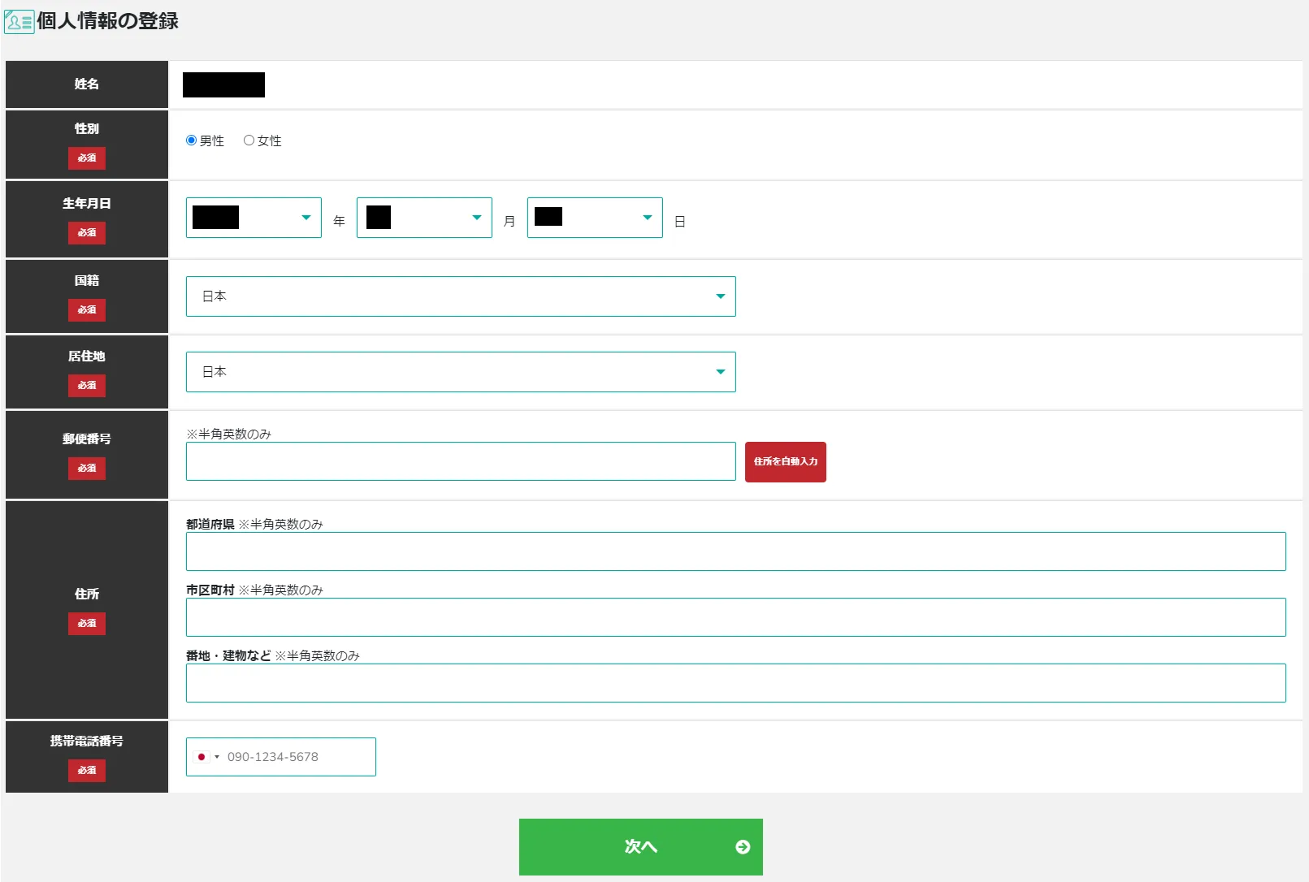Click the 個人情報の登録 heading text
Image resolution: width=1309 pixels, height=882 pixels.
(108, 21)
